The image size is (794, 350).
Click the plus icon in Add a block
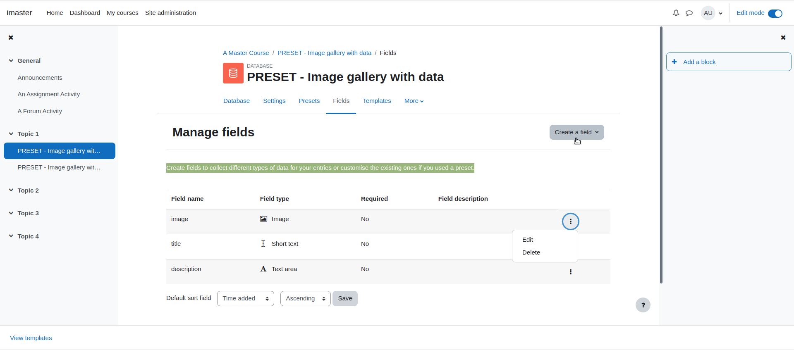[674, 62]
